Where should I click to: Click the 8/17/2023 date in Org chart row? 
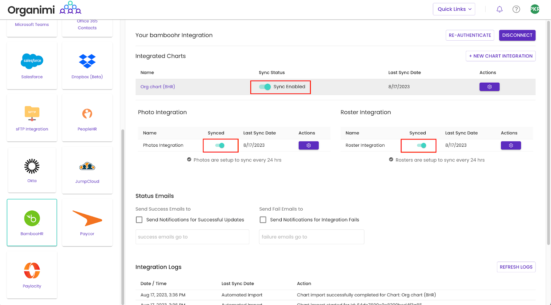[399, 87]
